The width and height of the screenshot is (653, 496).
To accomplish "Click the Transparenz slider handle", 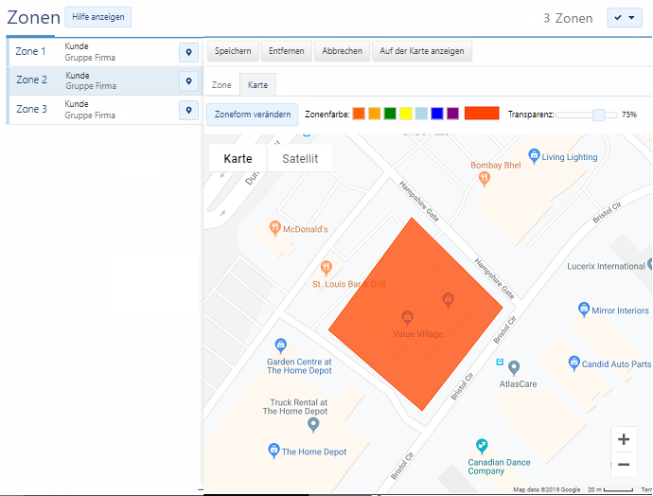I will pos(598,115).
